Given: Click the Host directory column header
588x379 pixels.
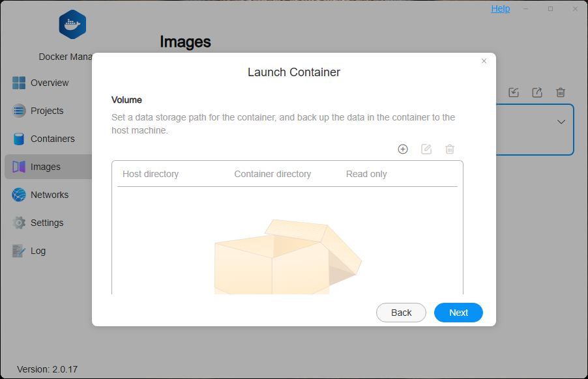Looking at the screenshot, I should tap(150, 174).
